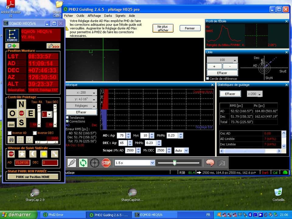Click Effacer in Statistiques de guidage
This screenshot has height=219, width=292.
pyautogui.click(x=230, y=94)
